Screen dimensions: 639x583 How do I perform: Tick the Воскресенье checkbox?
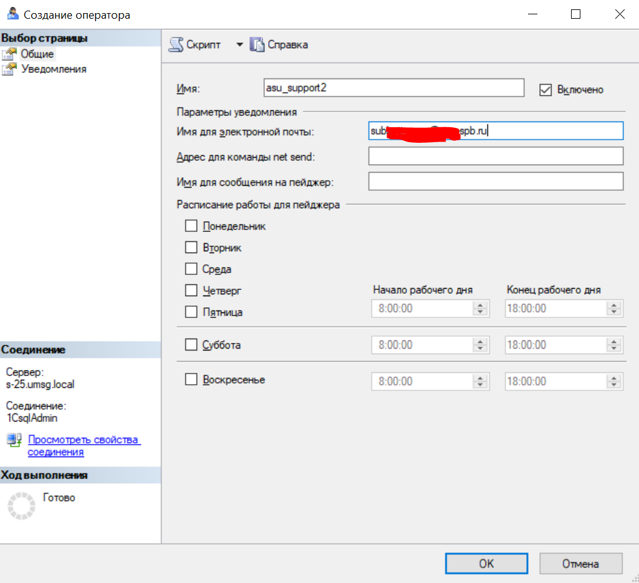click(191, 380)
